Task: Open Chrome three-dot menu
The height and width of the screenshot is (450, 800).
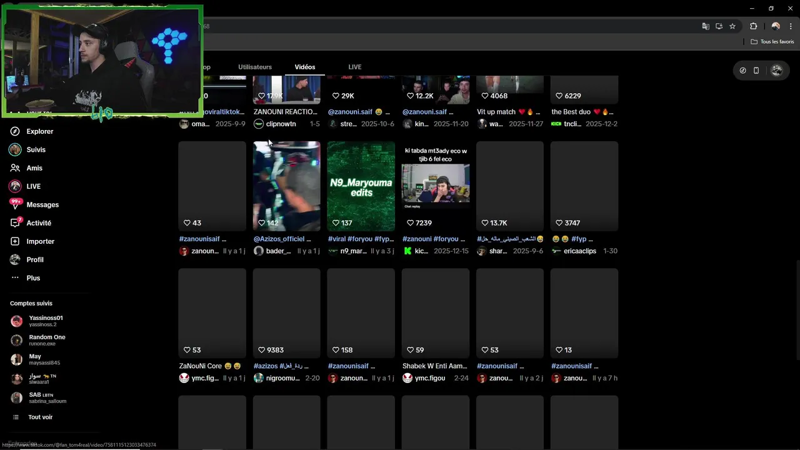Action: pos(791,26)
